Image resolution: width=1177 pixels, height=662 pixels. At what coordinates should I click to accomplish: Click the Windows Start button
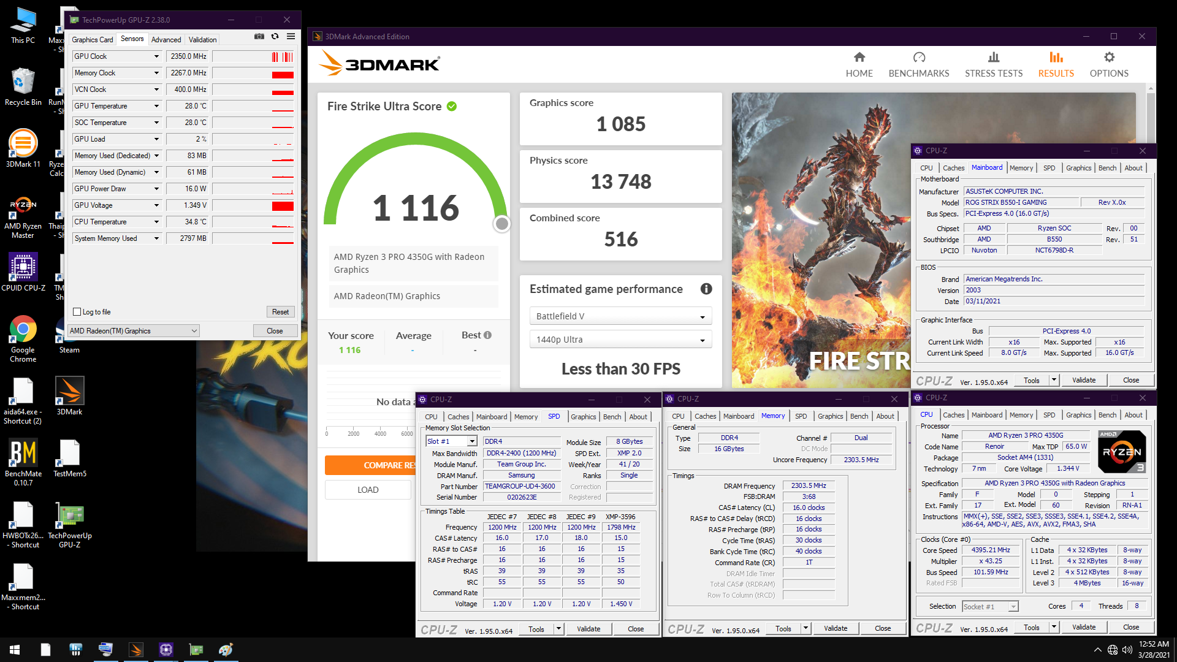click(15, 650)
